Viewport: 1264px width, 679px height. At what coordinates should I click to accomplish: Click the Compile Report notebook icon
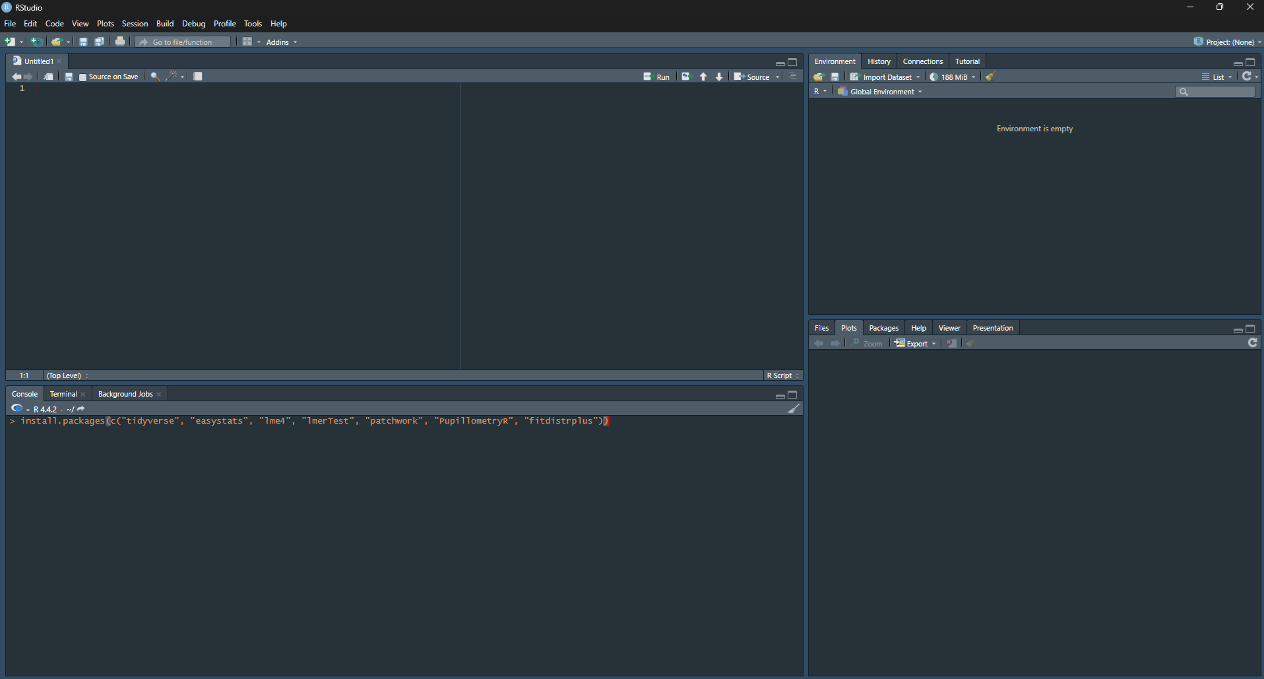click(198, 77)
